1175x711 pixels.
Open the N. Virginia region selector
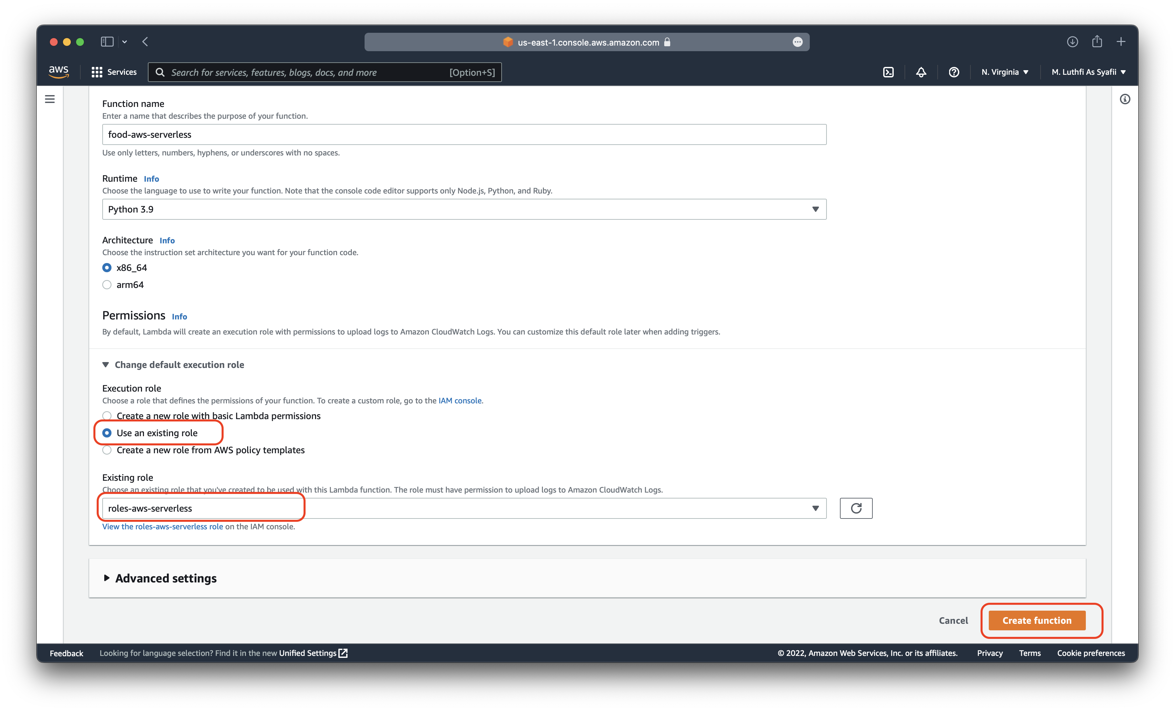(1004, 72)
